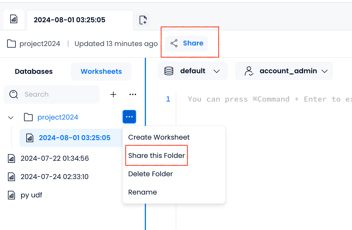Open the default database dropdown
This screenshot has width=352, height=230.
click(x=193, y=71)
